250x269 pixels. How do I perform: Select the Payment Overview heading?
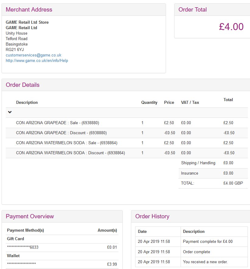click(30, 216)
